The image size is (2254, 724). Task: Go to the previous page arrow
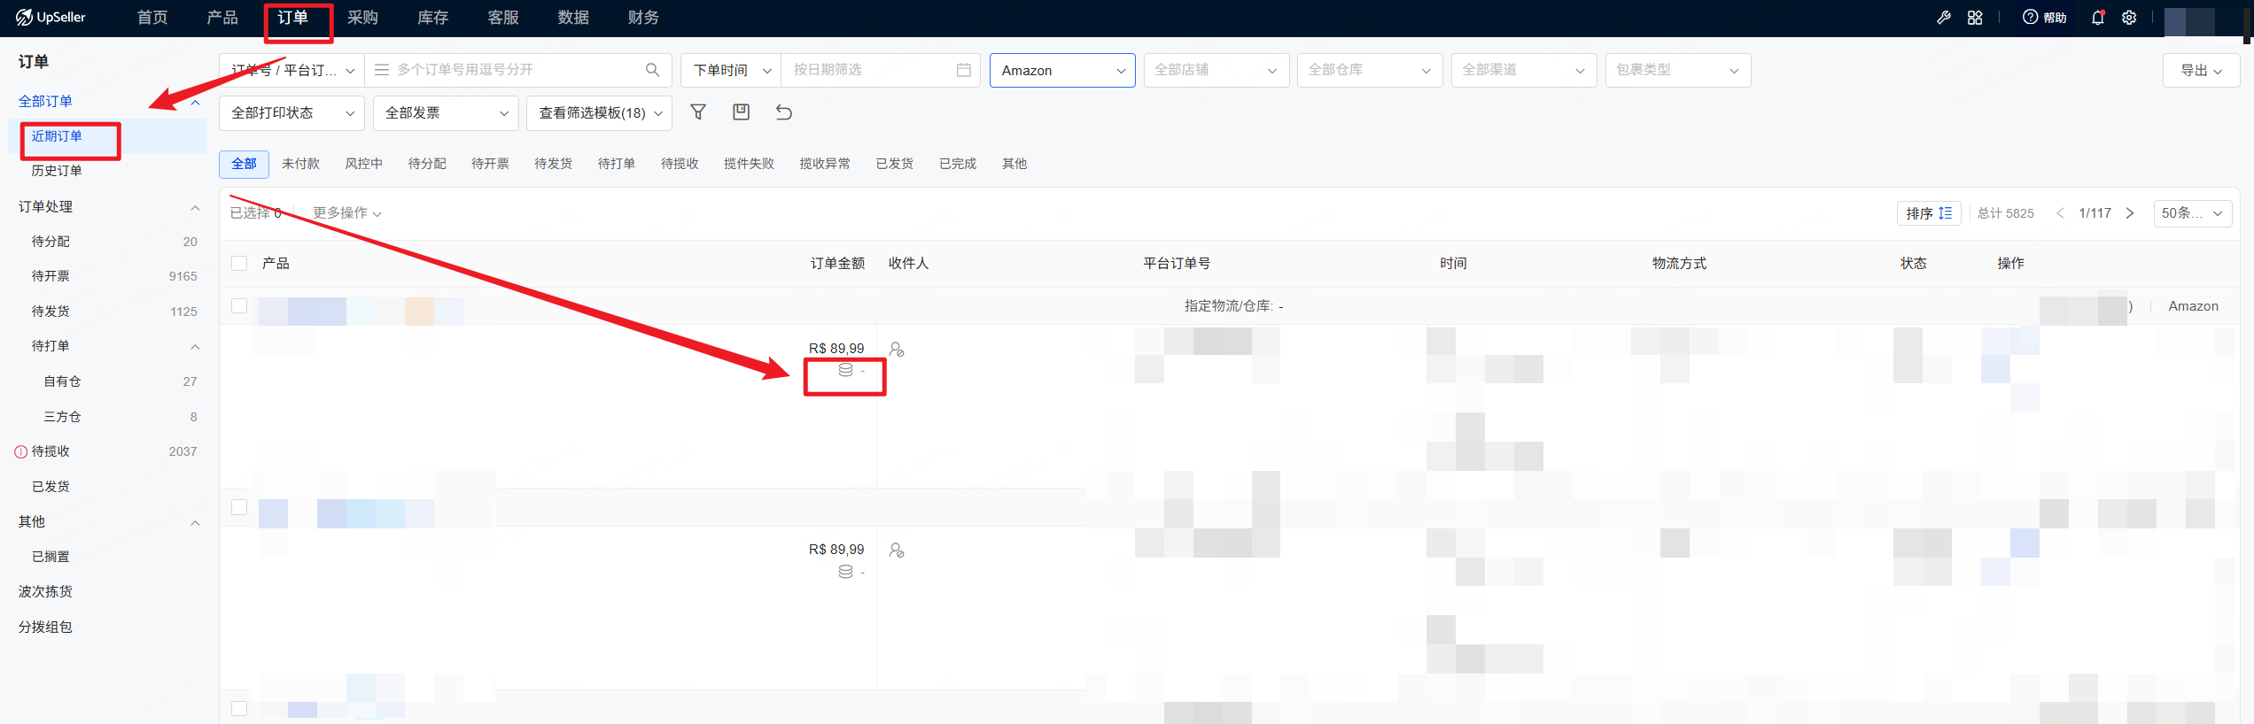click(2060, 213)
